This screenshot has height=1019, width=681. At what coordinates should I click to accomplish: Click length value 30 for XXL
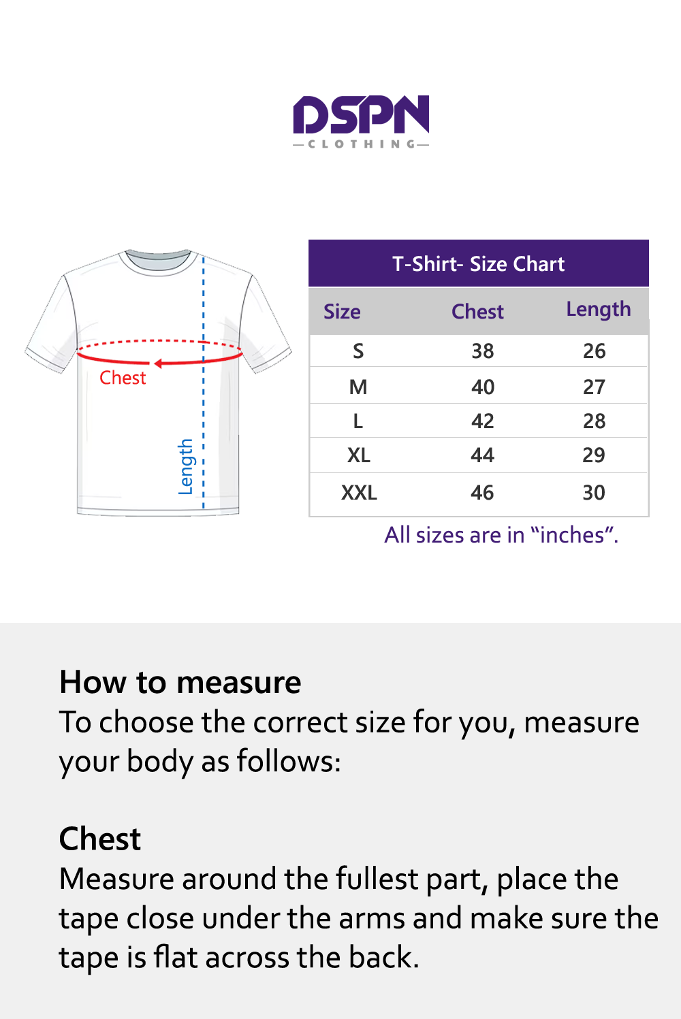594,493
